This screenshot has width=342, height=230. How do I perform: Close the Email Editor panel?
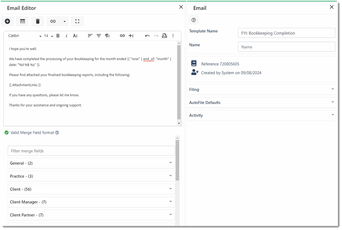pos(181,7)
